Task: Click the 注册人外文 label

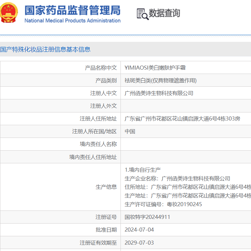Action: click(x=103, y=106)
